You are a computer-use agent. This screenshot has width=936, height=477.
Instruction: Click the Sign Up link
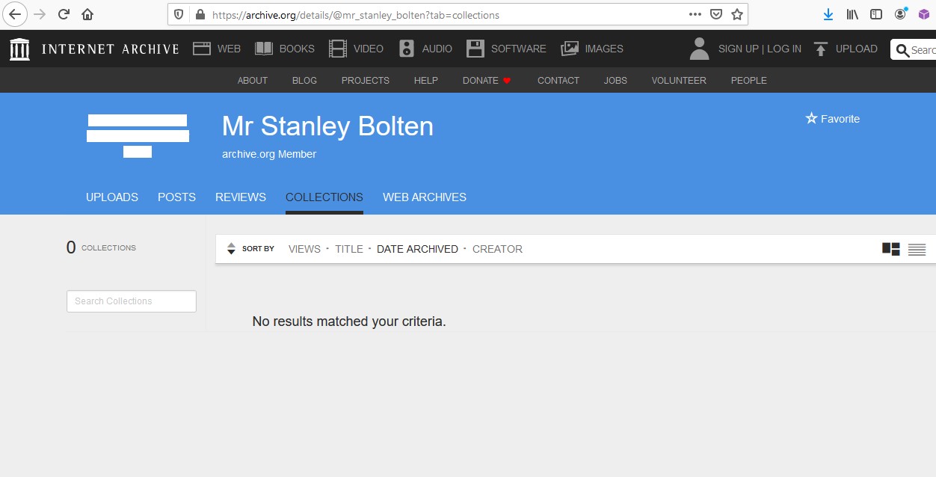(x=739, y=49)
